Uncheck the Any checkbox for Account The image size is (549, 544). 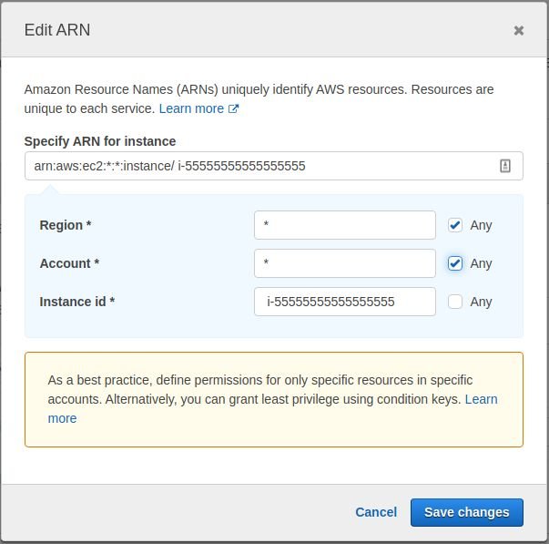click(x=455, y=263)
